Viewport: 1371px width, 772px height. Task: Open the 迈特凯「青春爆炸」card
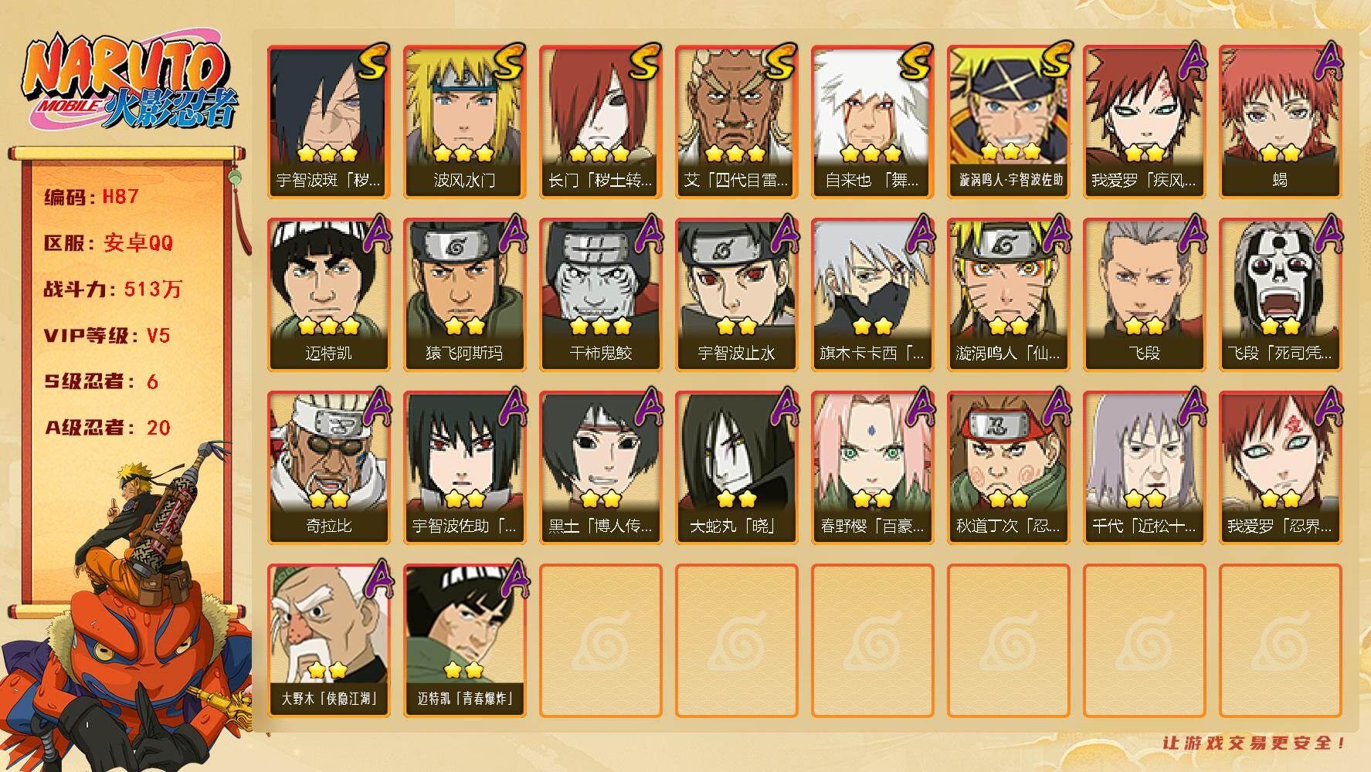(x=464, y=641)
